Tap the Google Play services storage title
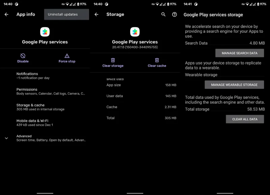 [213, 15]
